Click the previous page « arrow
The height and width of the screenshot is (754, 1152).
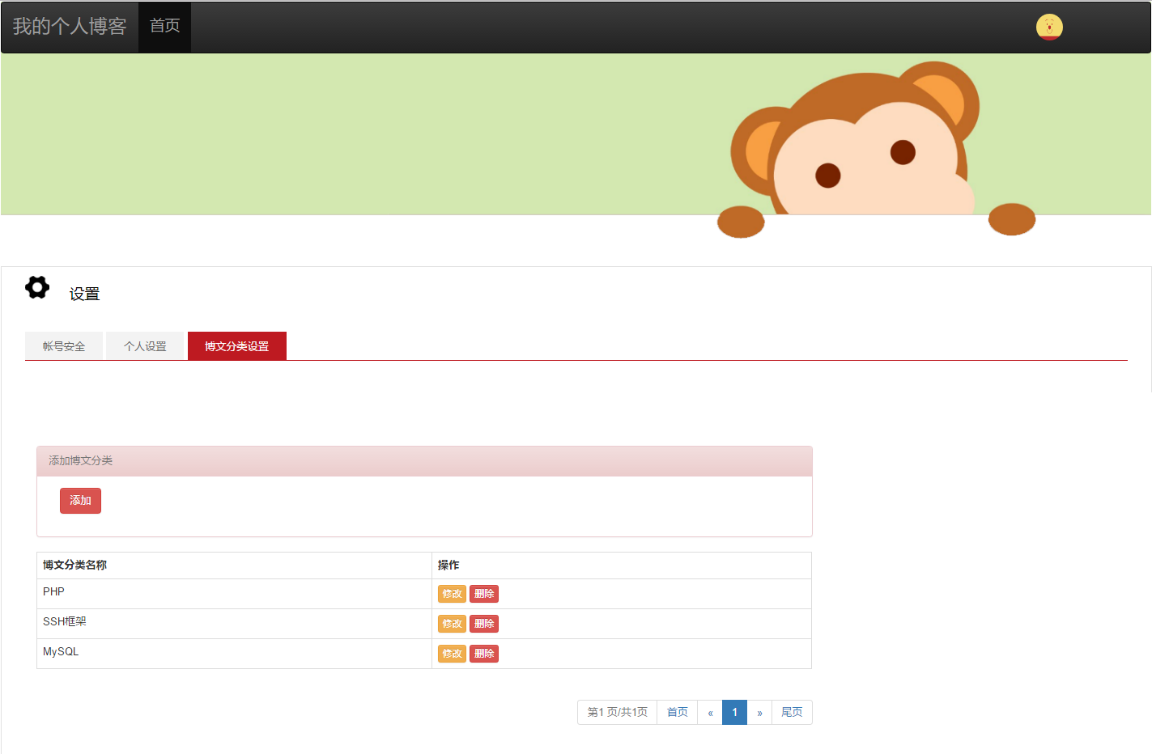[x=710, y=713]
